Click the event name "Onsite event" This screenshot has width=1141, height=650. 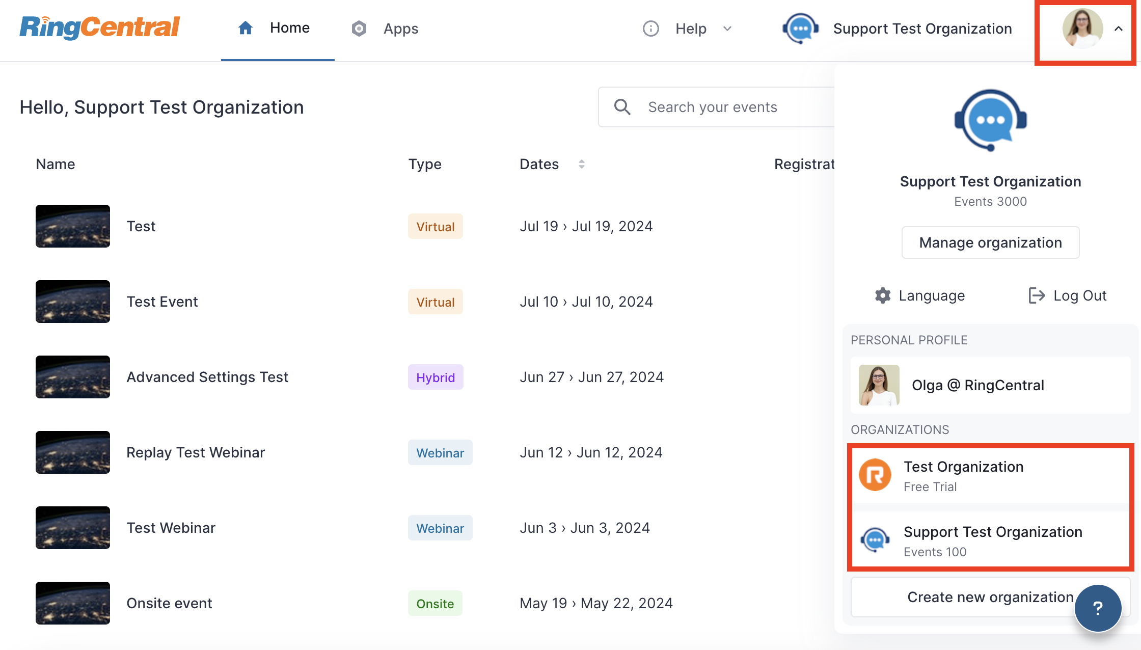click(169, 603)
